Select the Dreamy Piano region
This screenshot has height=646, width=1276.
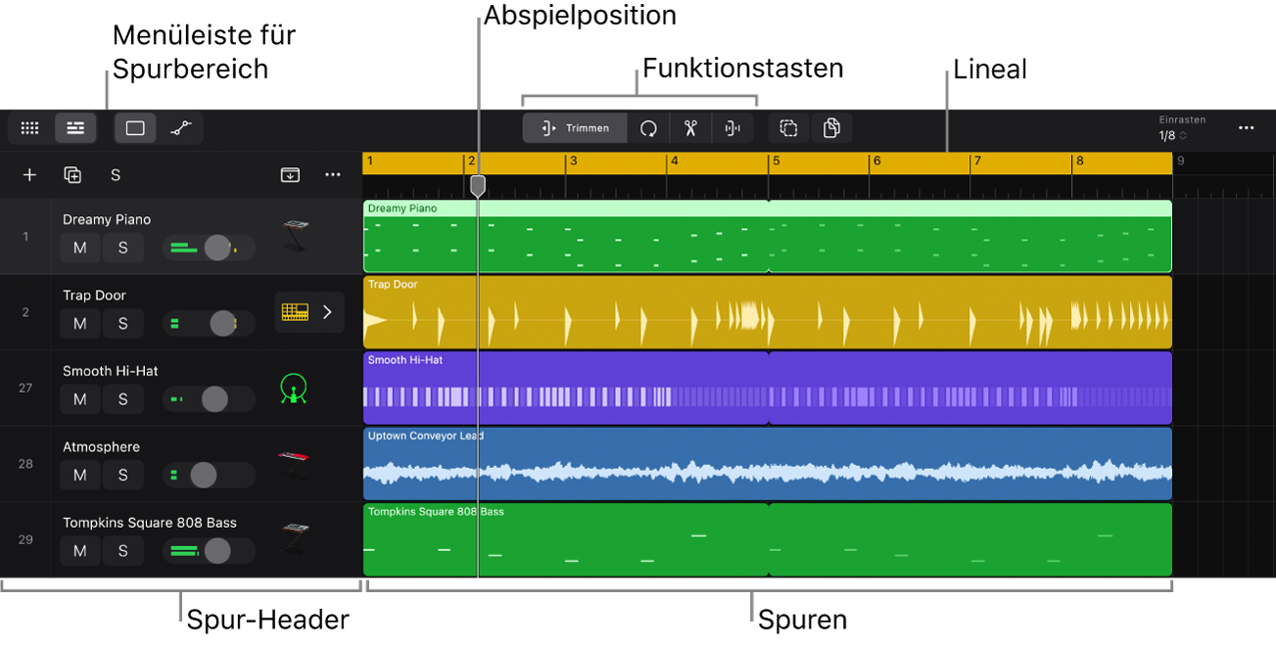(x=768, y=236)
